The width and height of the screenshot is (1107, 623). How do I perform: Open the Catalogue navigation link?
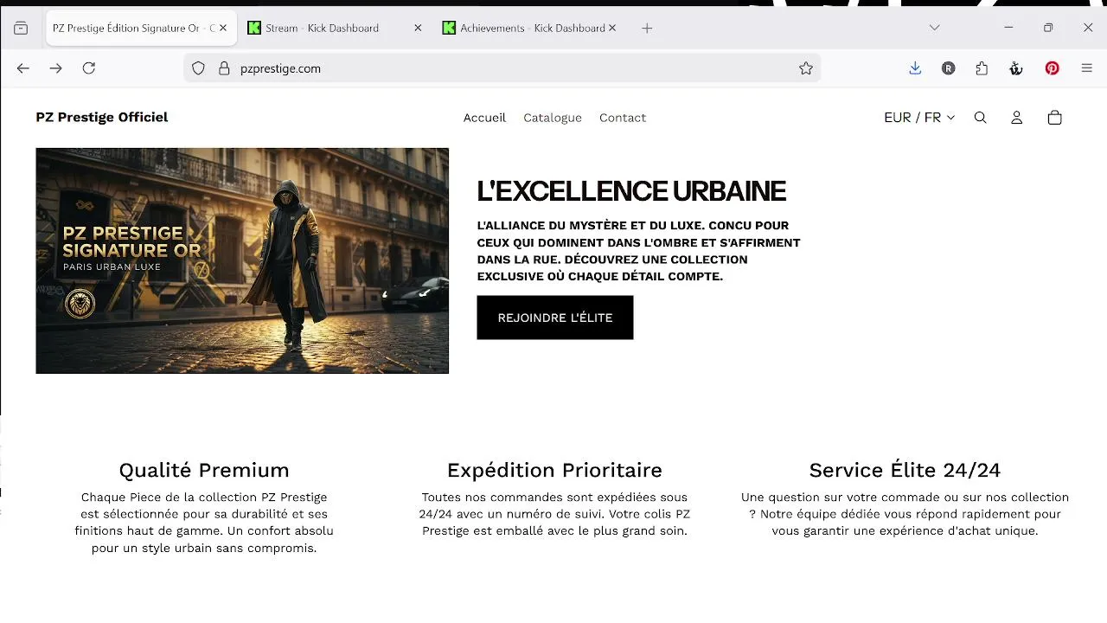552,118
